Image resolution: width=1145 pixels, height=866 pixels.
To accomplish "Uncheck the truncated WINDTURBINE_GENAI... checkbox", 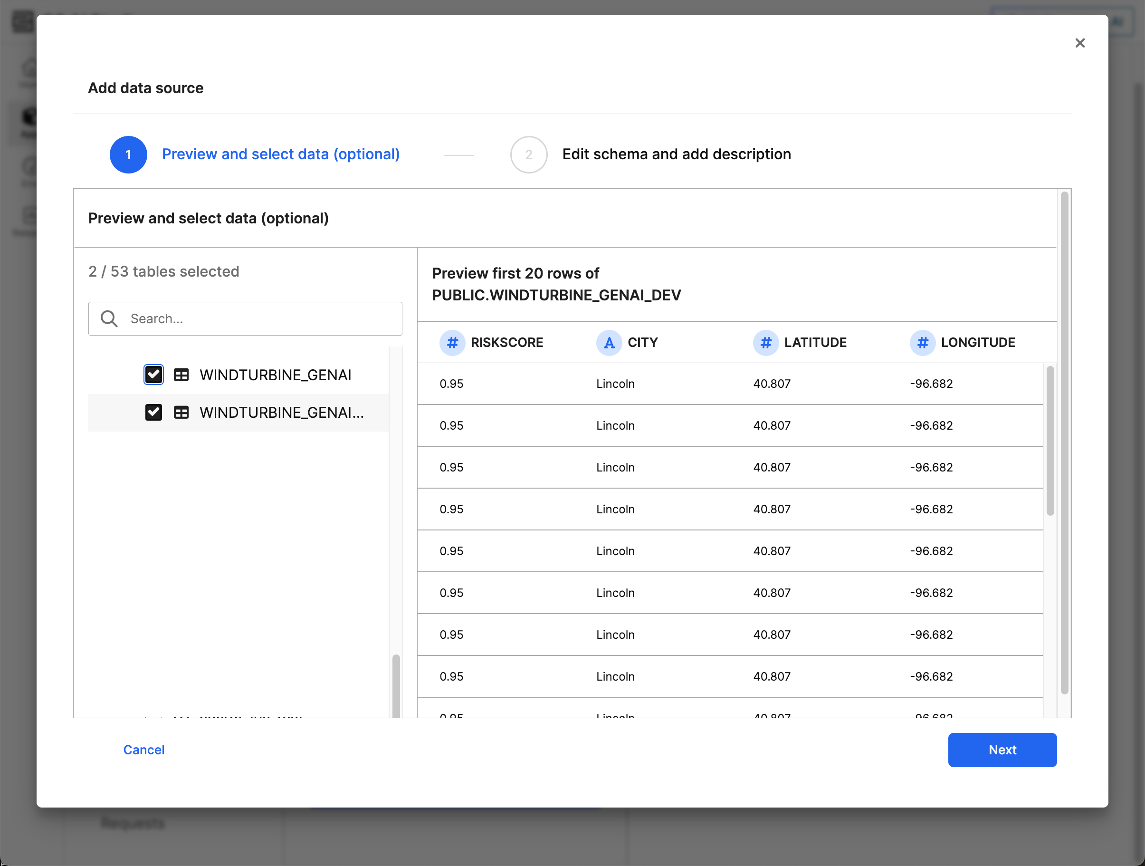I will click(x=154, y=412).
